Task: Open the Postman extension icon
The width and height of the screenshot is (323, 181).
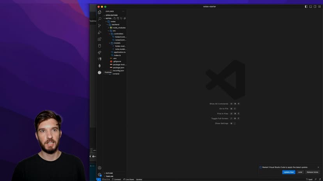Action: (99, 72)
